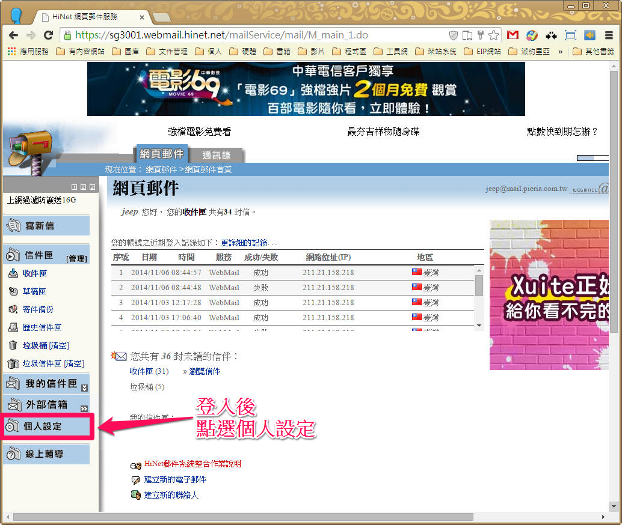
Task: Click first layout icon above sidebar
Action: tap(74, 187)
